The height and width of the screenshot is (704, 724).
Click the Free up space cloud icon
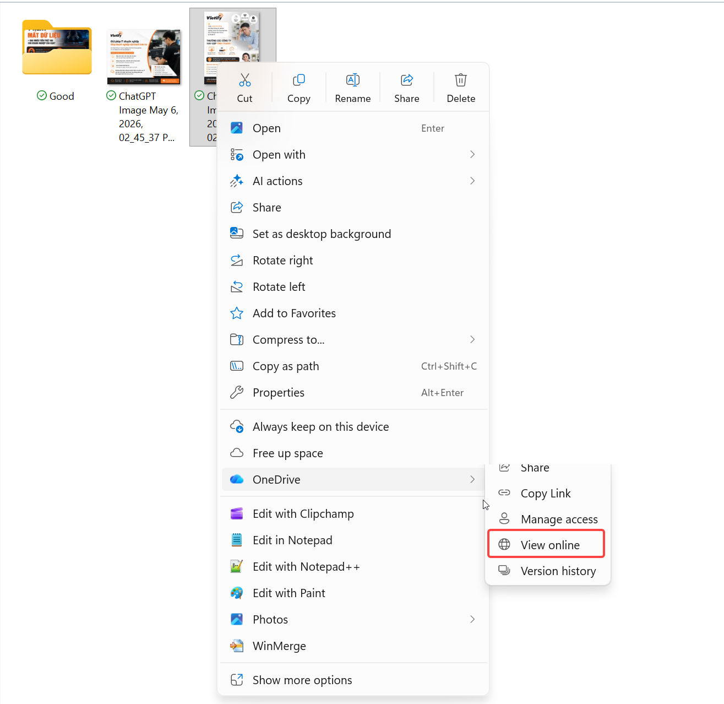(237, 453)
